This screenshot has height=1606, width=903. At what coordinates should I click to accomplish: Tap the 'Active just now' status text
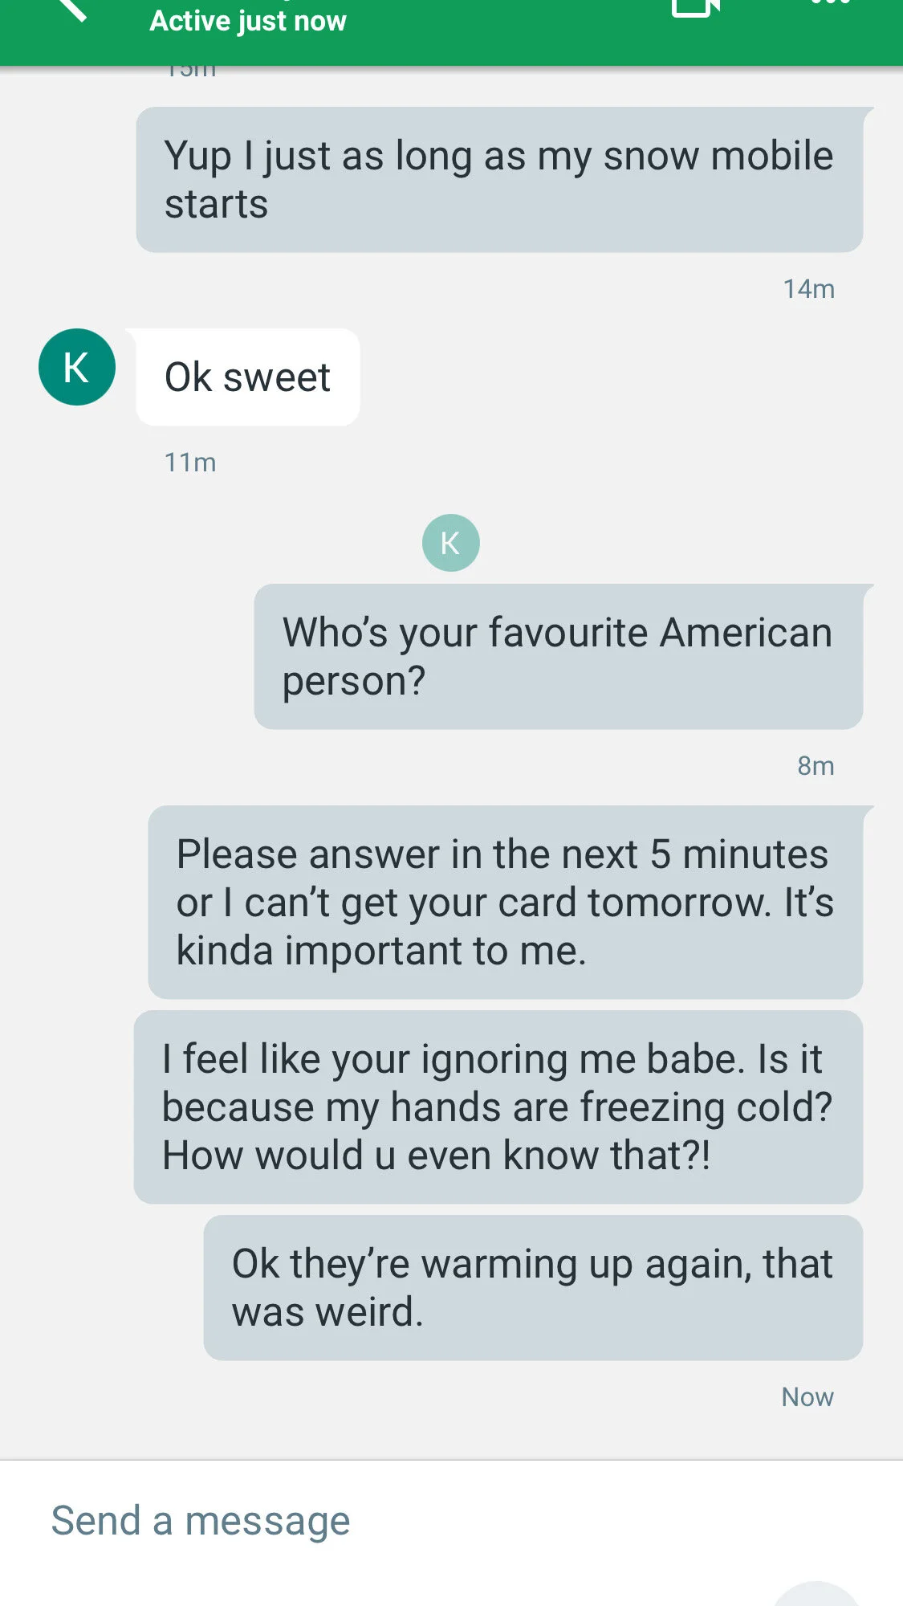pyautogui.click(x=248, y=21)
